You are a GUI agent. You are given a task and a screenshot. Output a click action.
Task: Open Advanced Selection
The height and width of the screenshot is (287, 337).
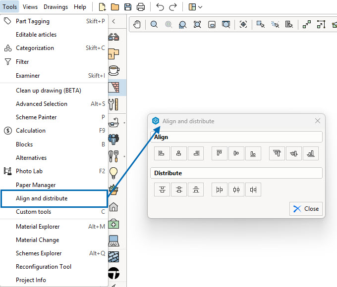pyautogui.click(x=54, y=104)
